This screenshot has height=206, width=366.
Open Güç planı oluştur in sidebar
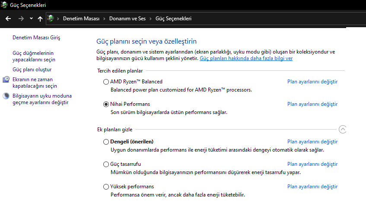tap(32, 70)
